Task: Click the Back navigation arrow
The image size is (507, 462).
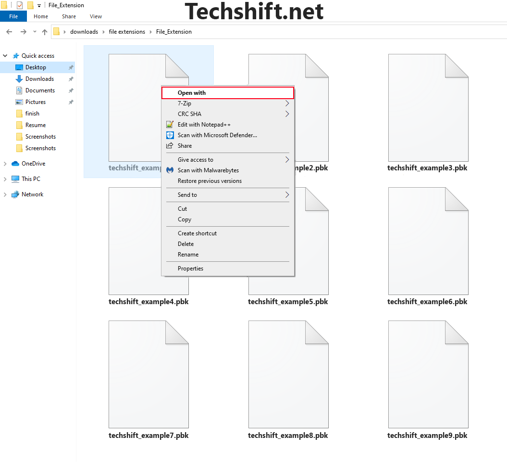Action: [x=9, y=32]
